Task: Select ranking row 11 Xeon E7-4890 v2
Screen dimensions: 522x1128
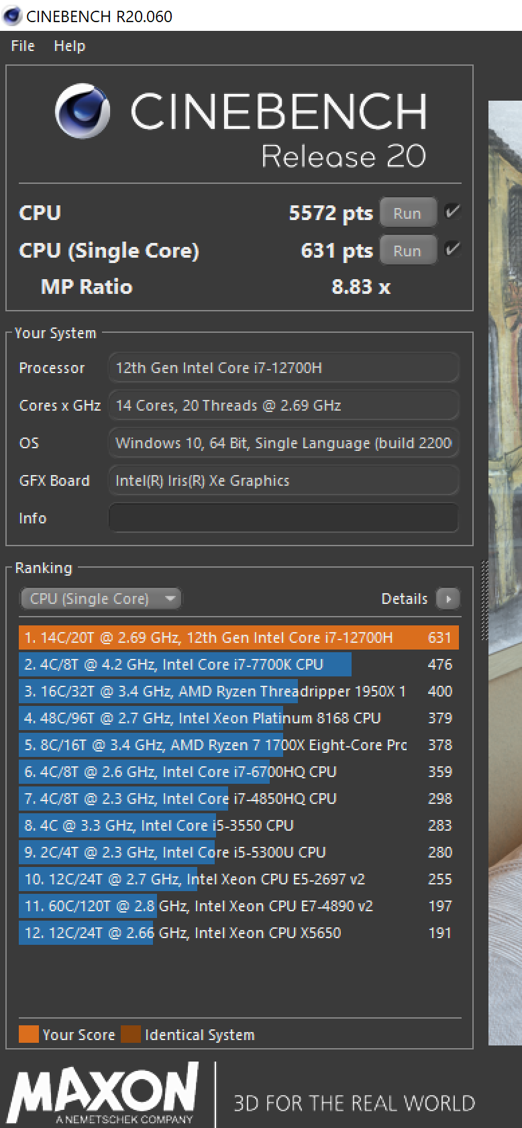Action: coord(239,906)
